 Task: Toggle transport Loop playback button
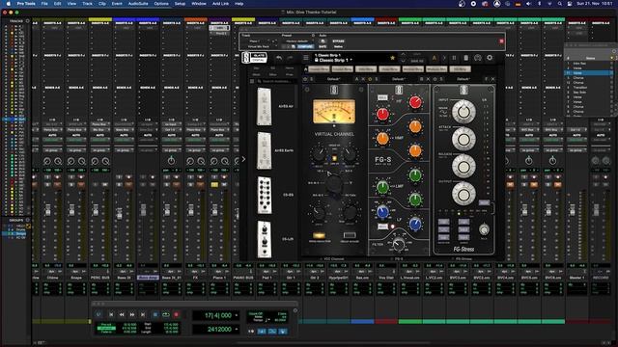pos(165,315)
